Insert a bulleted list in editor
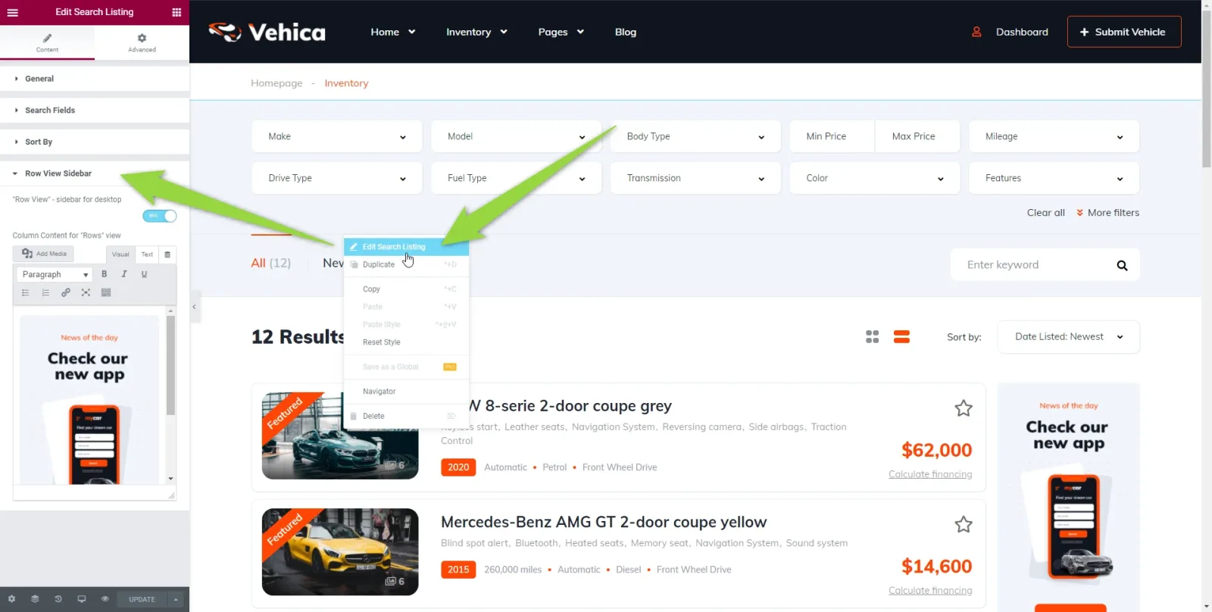 [26, 292]
